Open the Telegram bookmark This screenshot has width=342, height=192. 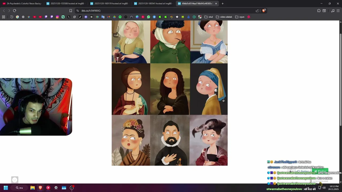(154, 17)
